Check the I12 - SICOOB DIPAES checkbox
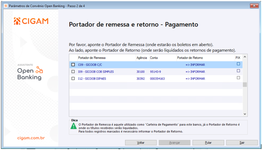Viewport: 262px width, 150px height. 73,78
